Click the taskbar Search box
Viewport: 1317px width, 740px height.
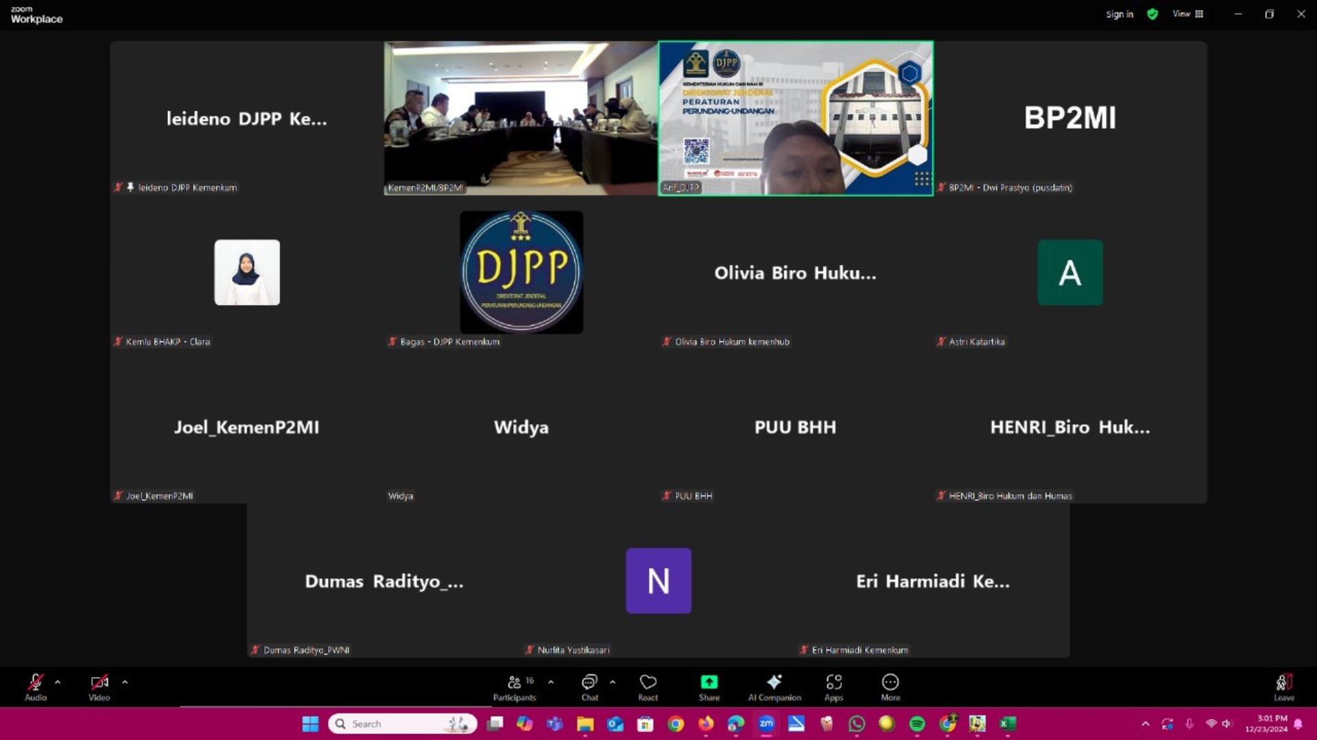pyautogui.click(x=403, y=724)
